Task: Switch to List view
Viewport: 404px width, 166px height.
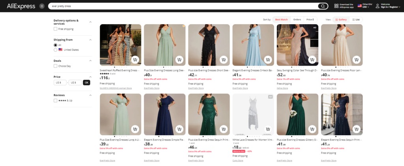Action: coord(356,19)
